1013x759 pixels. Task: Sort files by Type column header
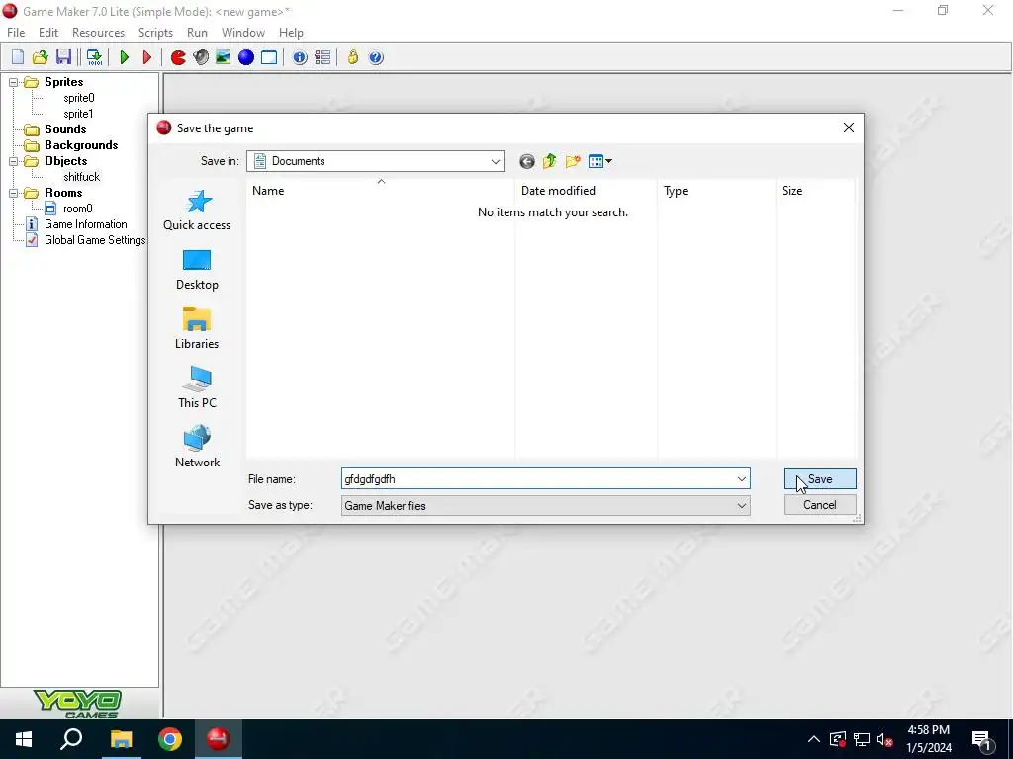(716, 191)
